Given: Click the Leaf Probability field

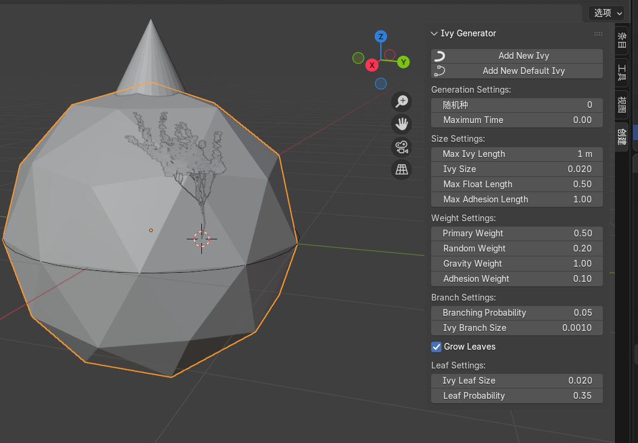Looking at the screenshot, I should [517, 396].
